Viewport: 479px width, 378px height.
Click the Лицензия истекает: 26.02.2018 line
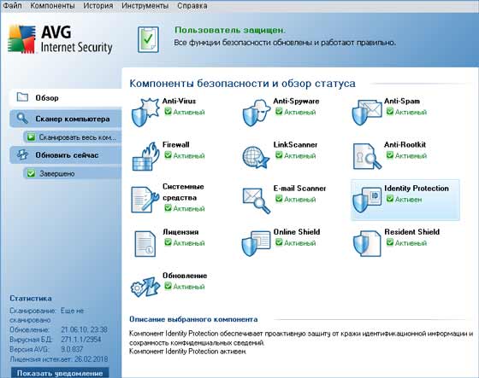coord(59,358)
